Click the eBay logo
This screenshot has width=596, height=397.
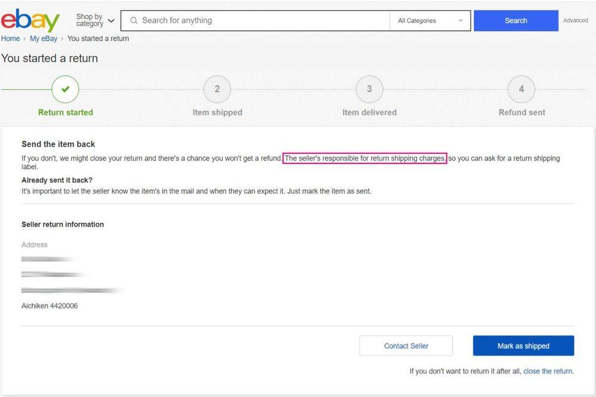[30, 20]
